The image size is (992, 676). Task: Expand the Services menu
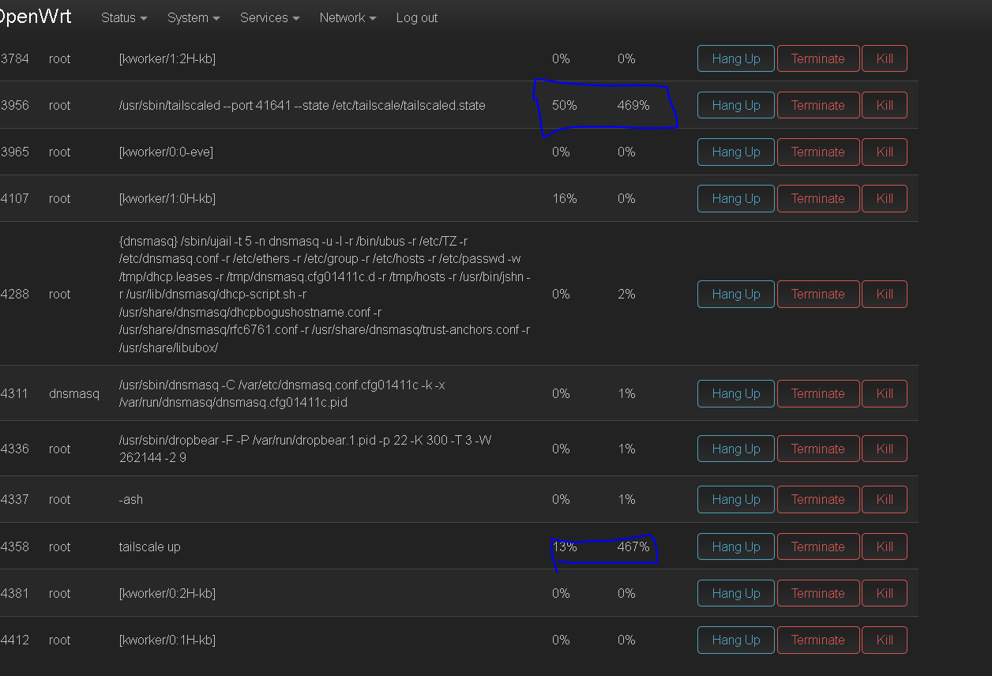pos(269,17)
